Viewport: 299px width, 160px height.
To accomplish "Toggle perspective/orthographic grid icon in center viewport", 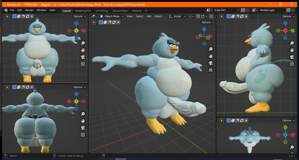I will (211, 70).
